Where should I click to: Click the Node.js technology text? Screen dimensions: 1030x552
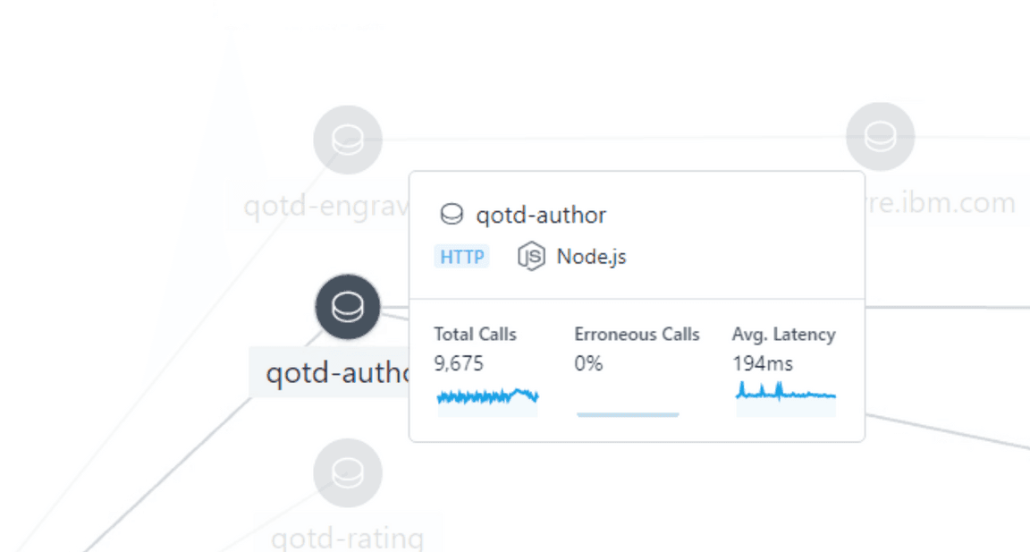pyautogui.click(x=591, y=257)
